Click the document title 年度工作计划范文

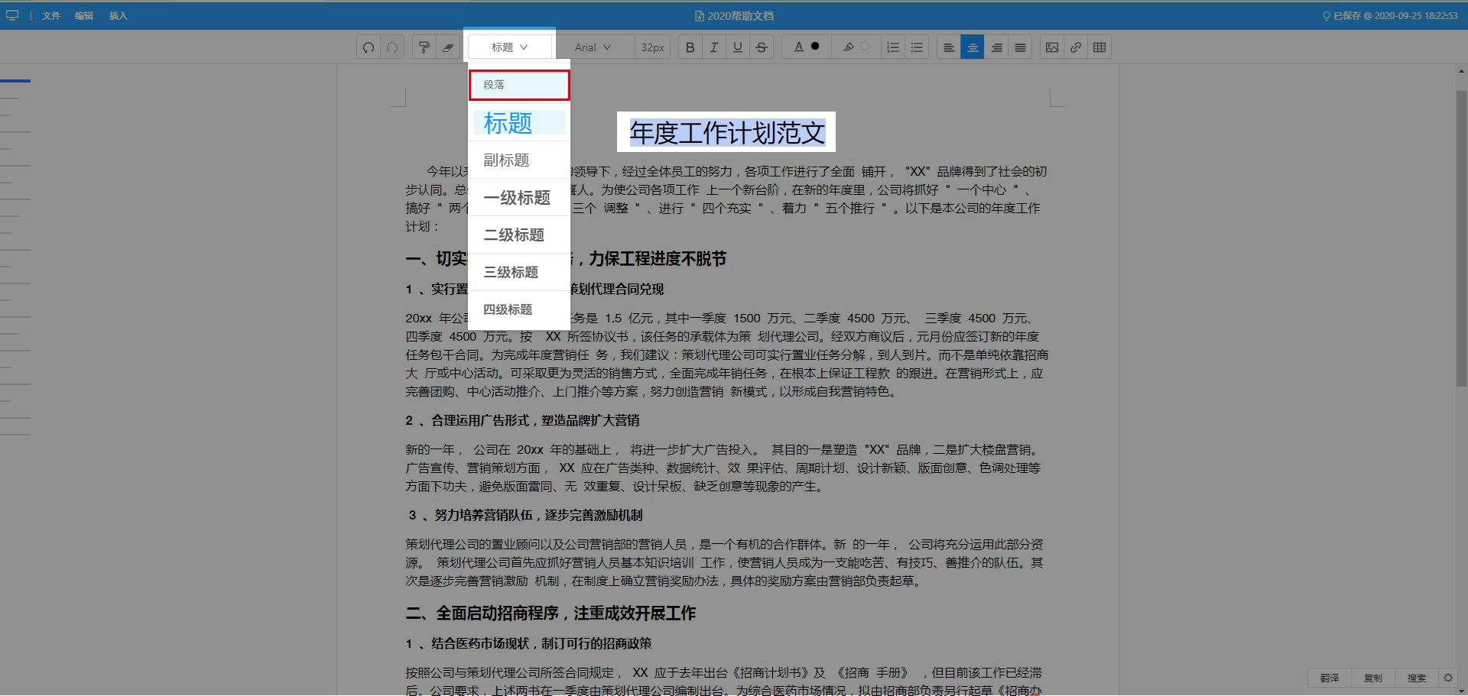[727, 133]
